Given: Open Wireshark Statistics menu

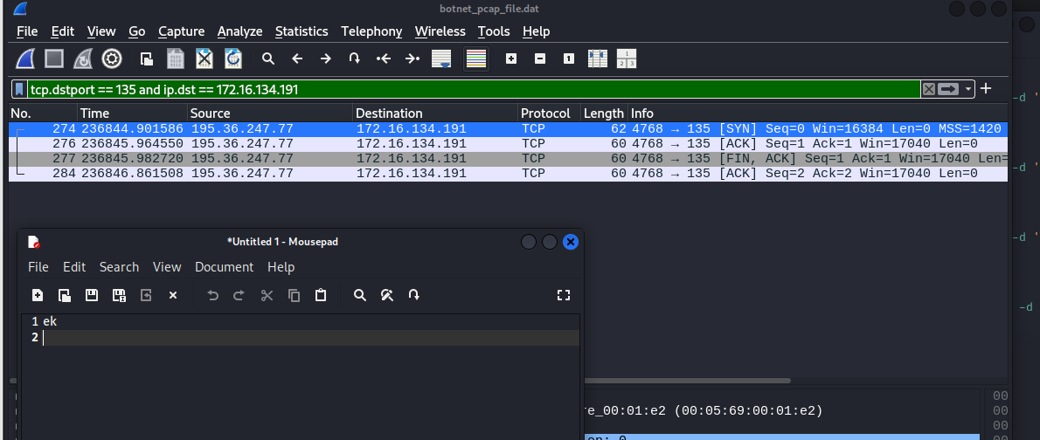Looking at the screenshot, I should click(x=302, y=31).
